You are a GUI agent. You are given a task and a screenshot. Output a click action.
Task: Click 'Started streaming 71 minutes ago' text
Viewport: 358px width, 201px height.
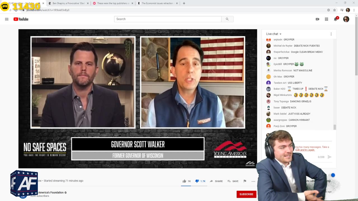point(63,181)
